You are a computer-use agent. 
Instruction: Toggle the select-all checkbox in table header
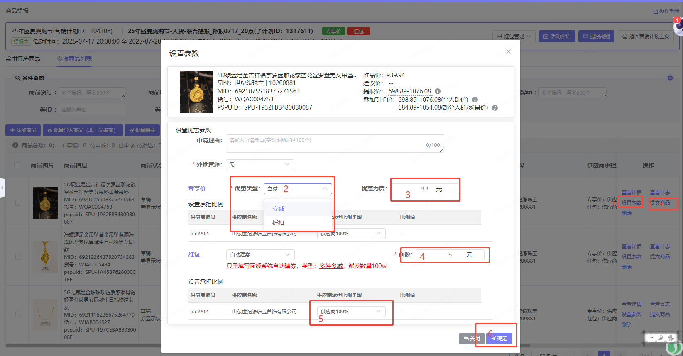pyautogui.click(x=17, y=165)
